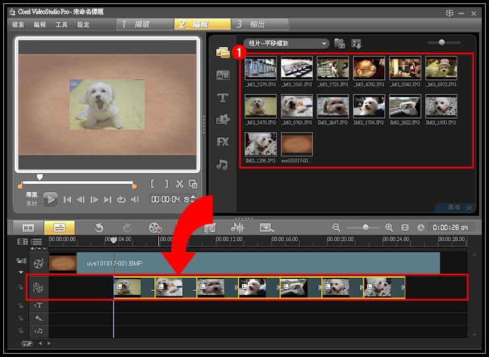Screen dimensions: 489x357
Task: Select 專案 (Project) play mode
Action: 31,195
